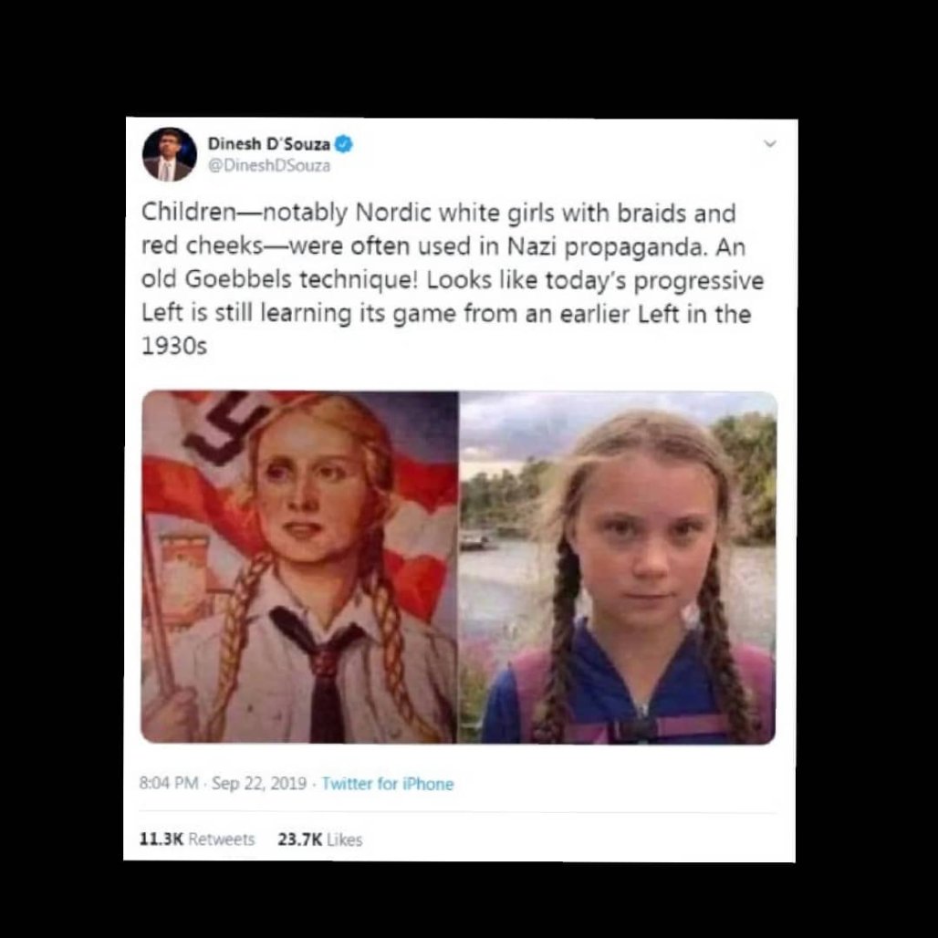Click the 23.7K like count
Screen dimensions: 938x938
point(299,839)
